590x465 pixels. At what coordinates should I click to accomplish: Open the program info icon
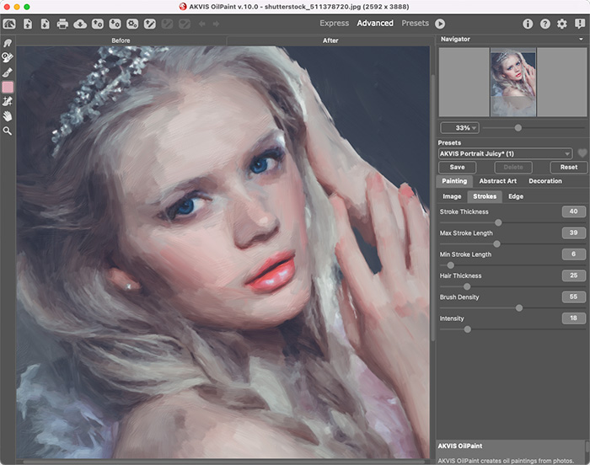[528, 24]
